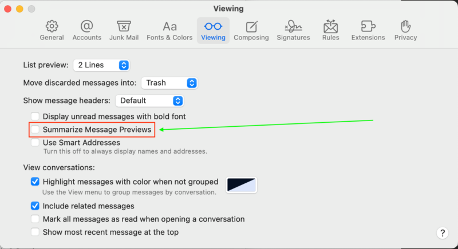This screenshot has height=249, width=458.
Task: Open the Fonts & Colors Aa icon
Action: [169, 27]
